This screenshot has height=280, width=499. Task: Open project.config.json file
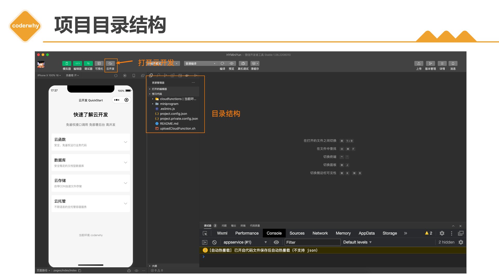173,114
